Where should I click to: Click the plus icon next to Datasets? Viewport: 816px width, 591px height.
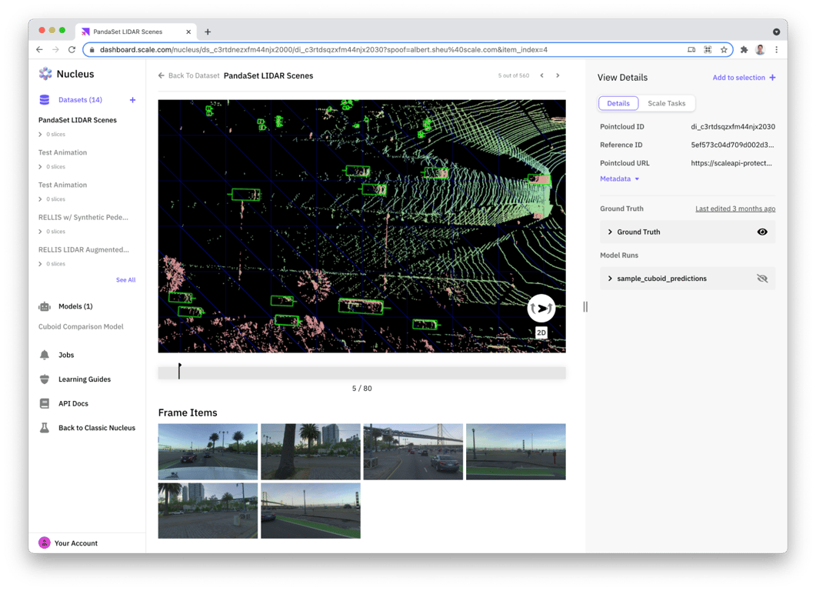coord(132,100)
